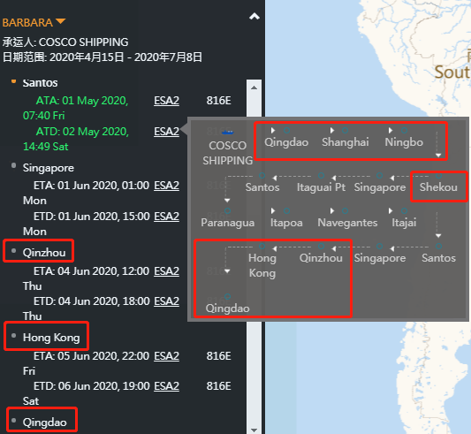Image resolution: width=471 pixels, height=434 pixels.
Task: Click the Santos port bullet marker
Action: [x=13, y=81]
